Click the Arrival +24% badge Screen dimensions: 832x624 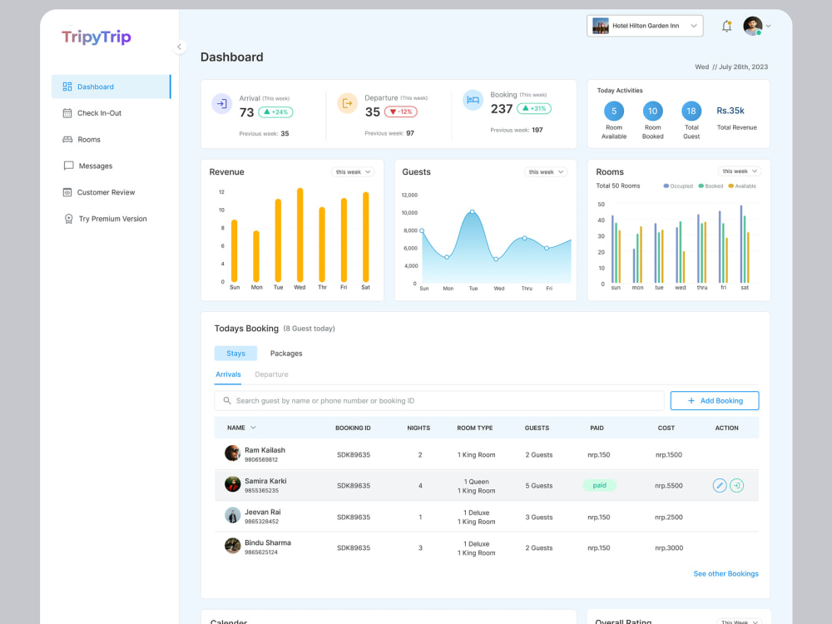[x=275, y=112]
